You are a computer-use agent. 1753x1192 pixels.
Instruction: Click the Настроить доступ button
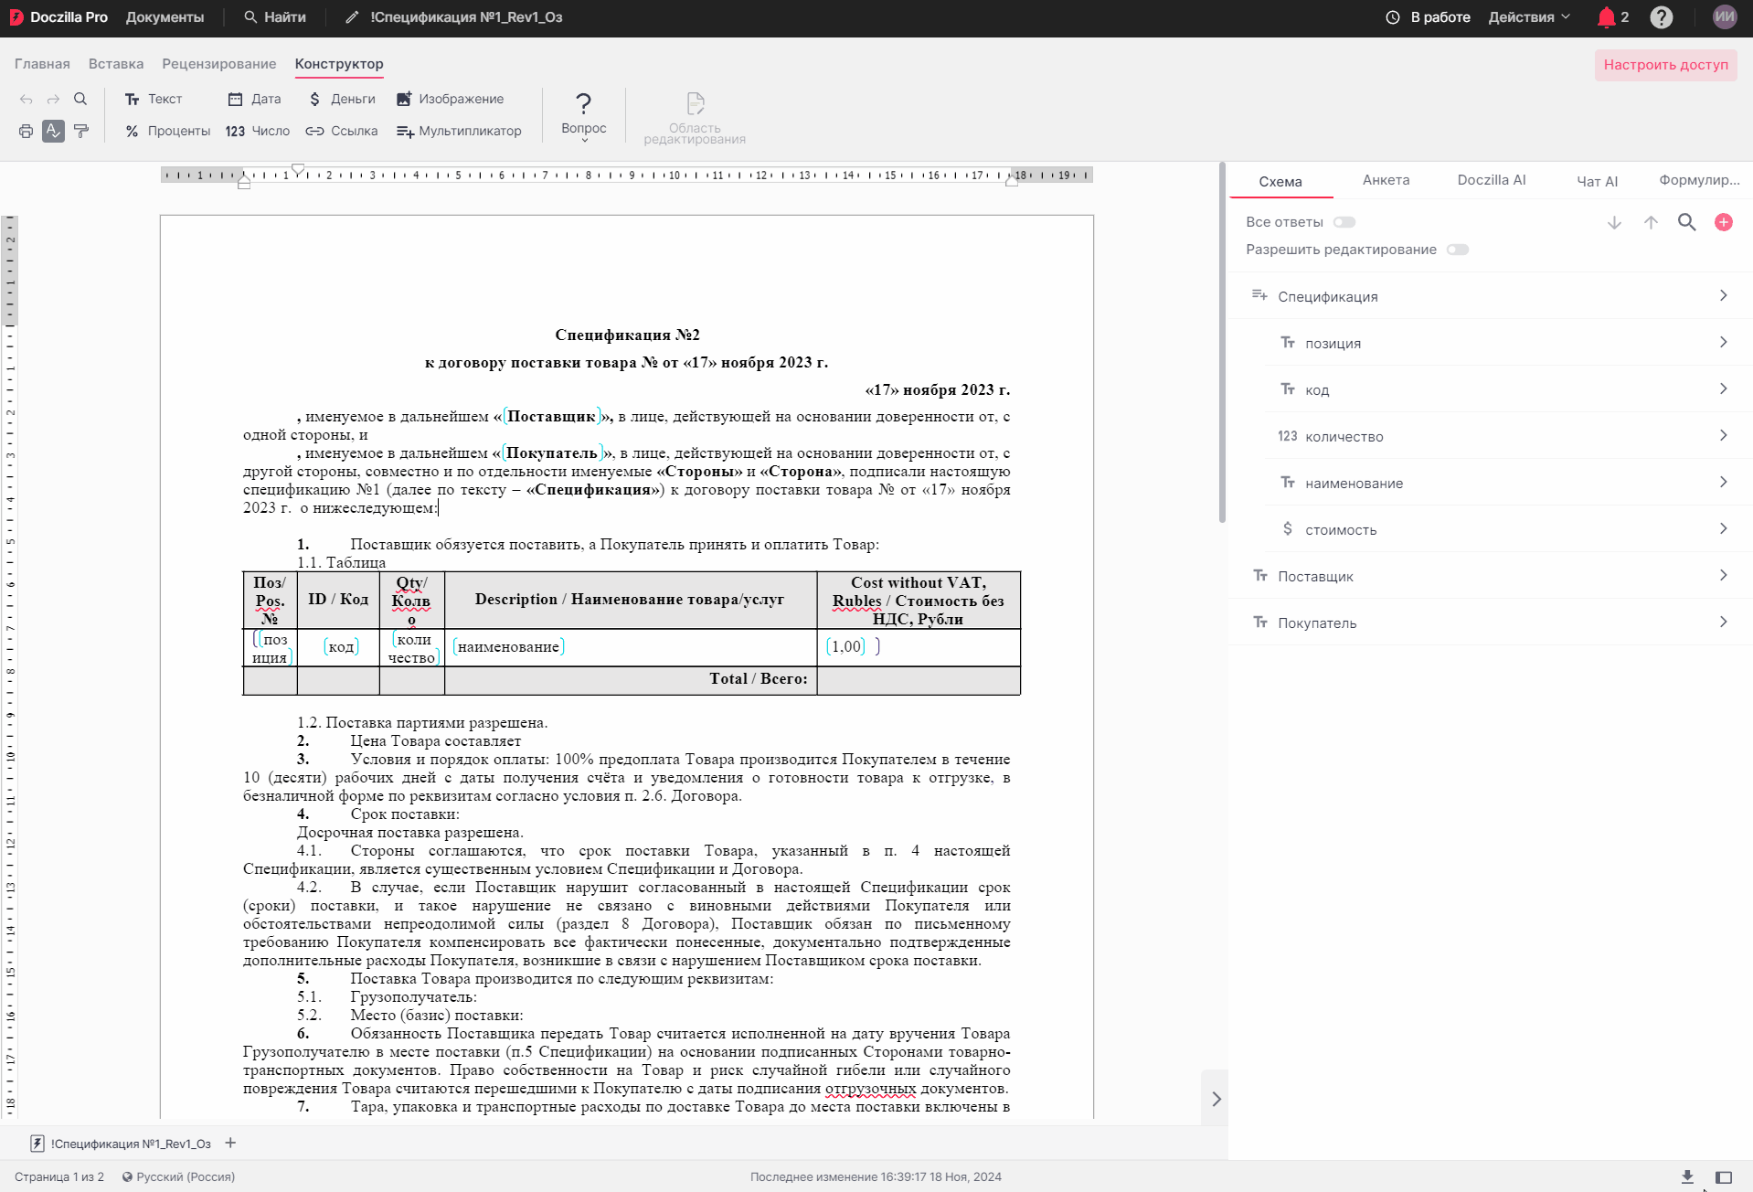1665,65
